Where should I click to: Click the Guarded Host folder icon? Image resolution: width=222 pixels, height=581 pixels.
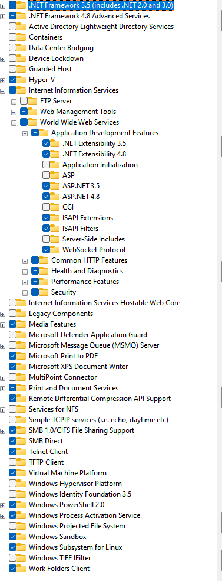pyautogui.click(x=22, y=69)
